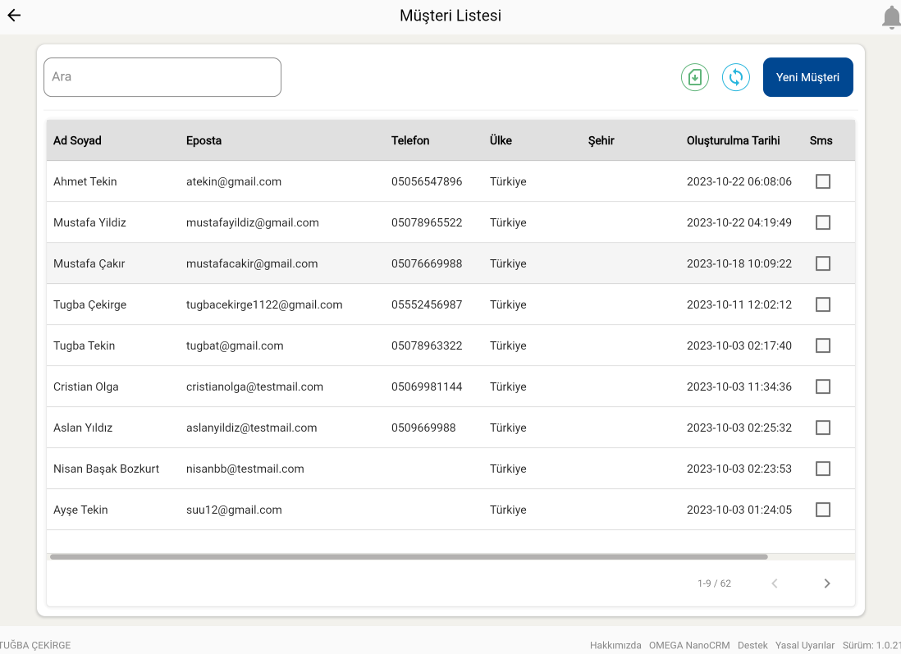The width and height of the screenshot is (901, 654).
Task: Check the Sms box for Nisan Başak Bozkurt
Action: [823, 469]
